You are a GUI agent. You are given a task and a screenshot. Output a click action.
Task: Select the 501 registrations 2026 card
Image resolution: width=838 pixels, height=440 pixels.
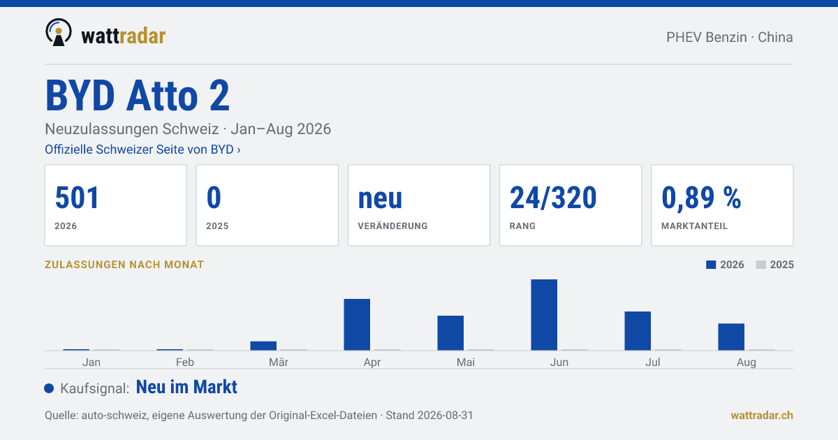coord(116,205)
